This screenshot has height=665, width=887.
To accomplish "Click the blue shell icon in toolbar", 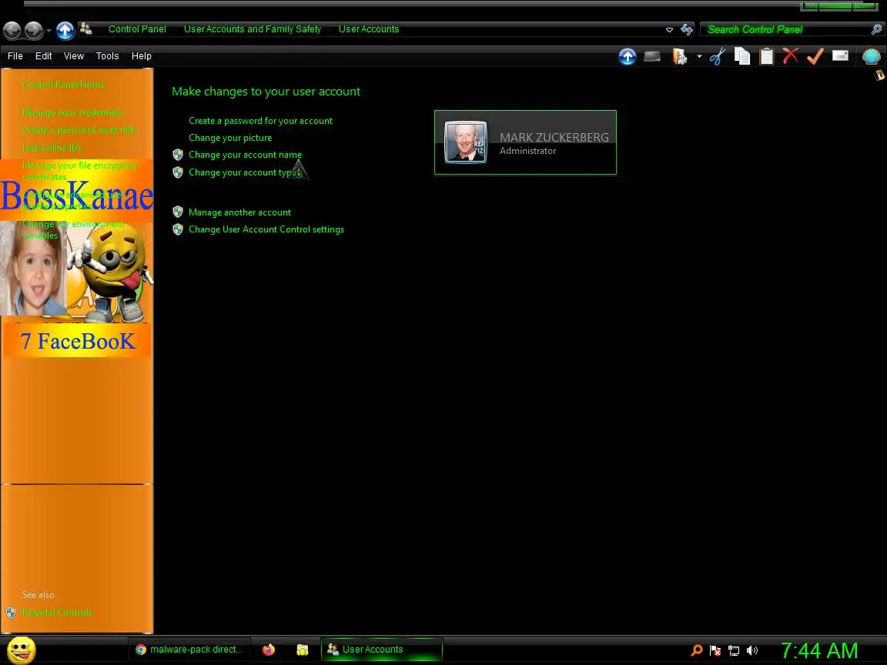I will [871, 56].
